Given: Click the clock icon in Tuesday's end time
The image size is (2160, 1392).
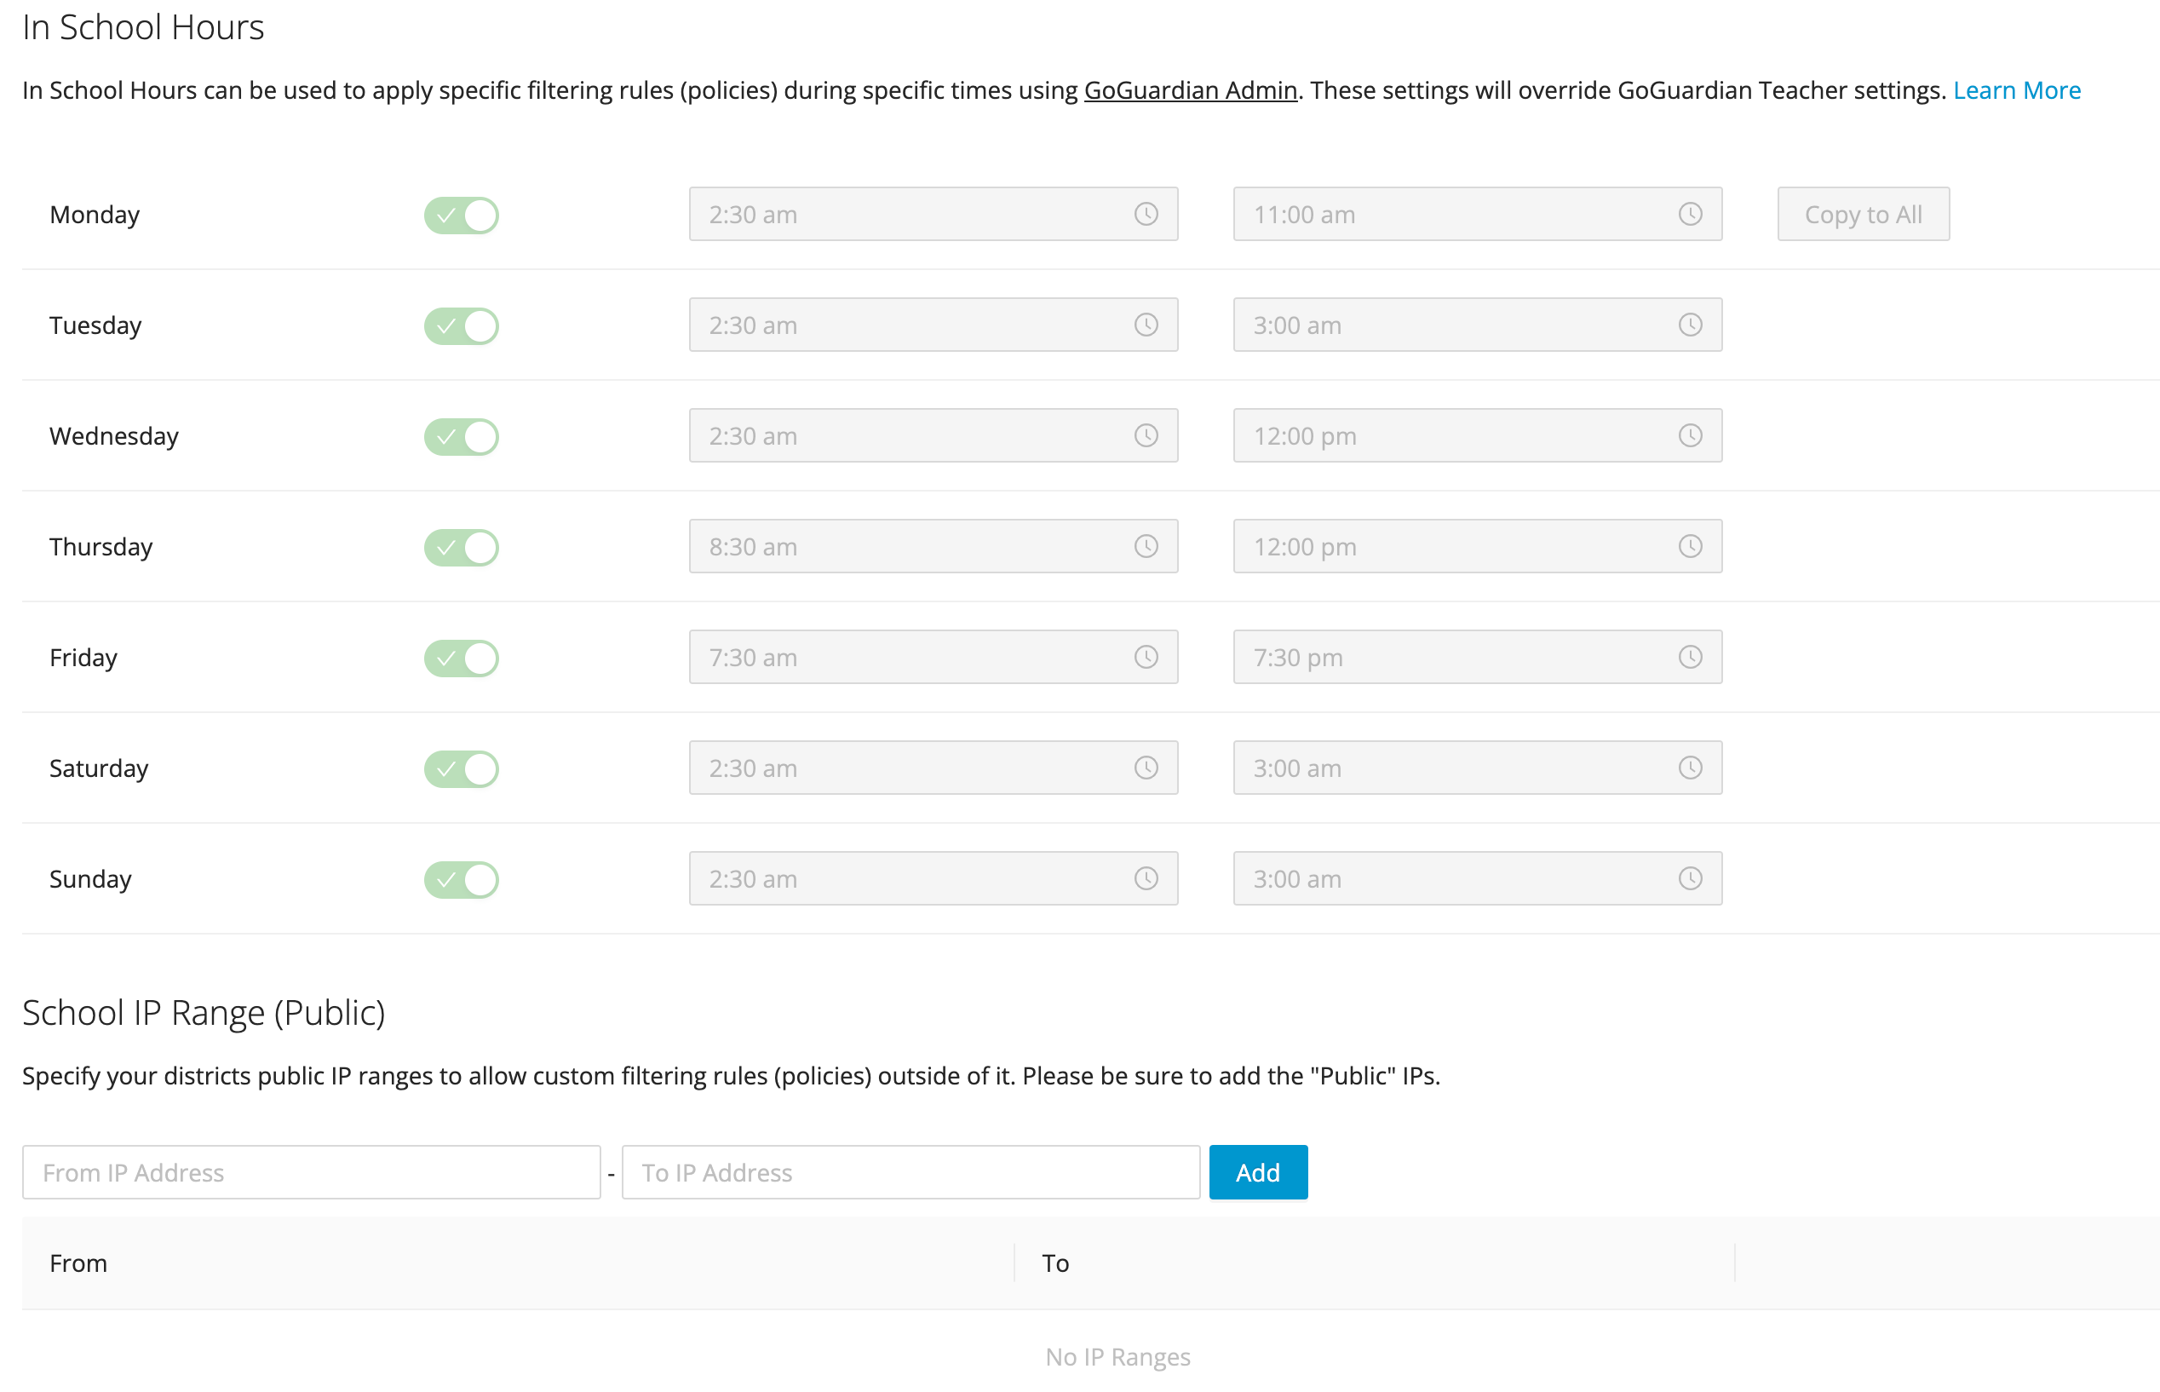Looking at the screenshot, I should [x=1690, y=325].
